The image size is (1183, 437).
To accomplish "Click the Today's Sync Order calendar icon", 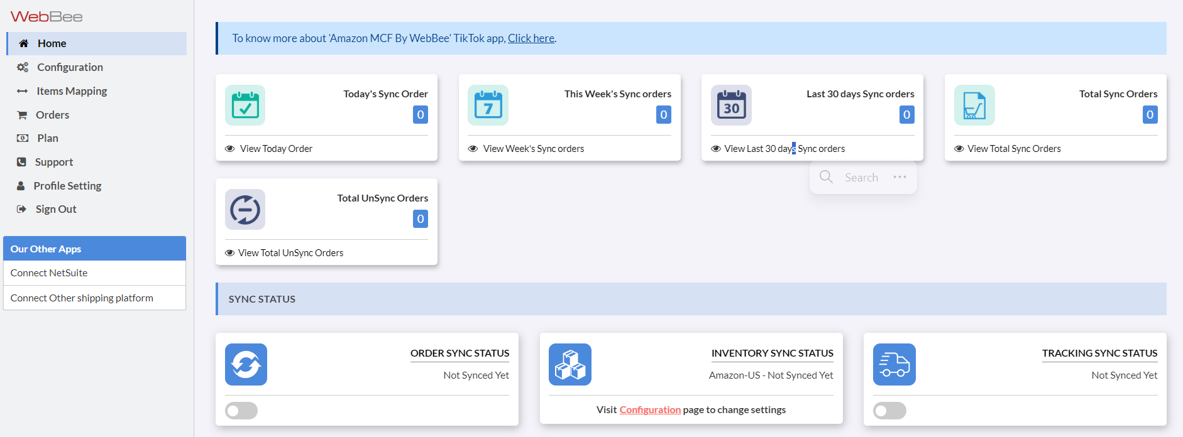I will tap(245, 105).
